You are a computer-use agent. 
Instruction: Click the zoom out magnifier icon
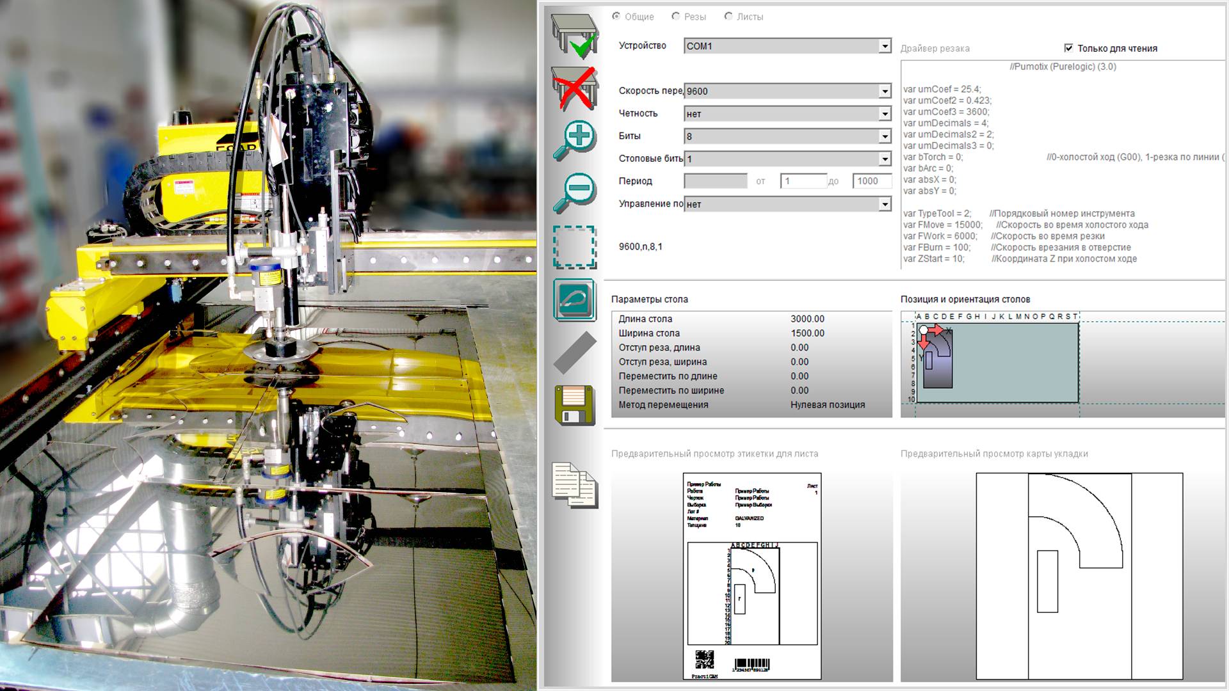click(x=574, y=193)
